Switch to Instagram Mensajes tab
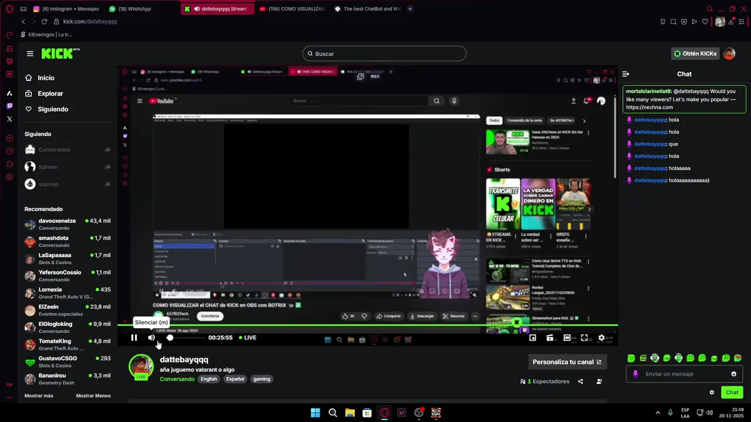Image resolution: width=751 pixels, height=422 pixels. (66, 9)
